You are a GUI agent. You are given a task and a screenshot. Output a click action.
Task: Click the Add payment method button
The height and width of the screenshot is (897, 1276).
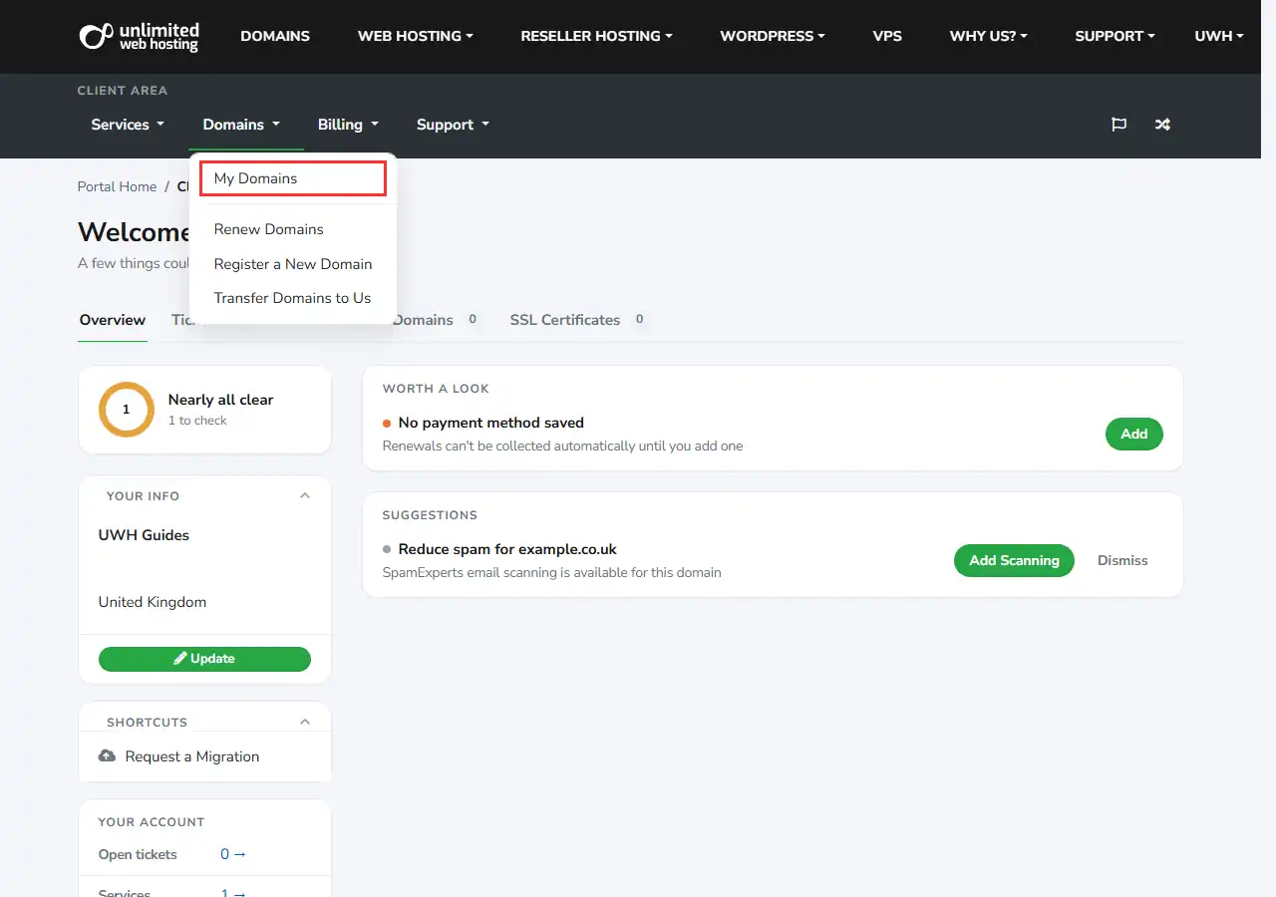pos(1134,434)
